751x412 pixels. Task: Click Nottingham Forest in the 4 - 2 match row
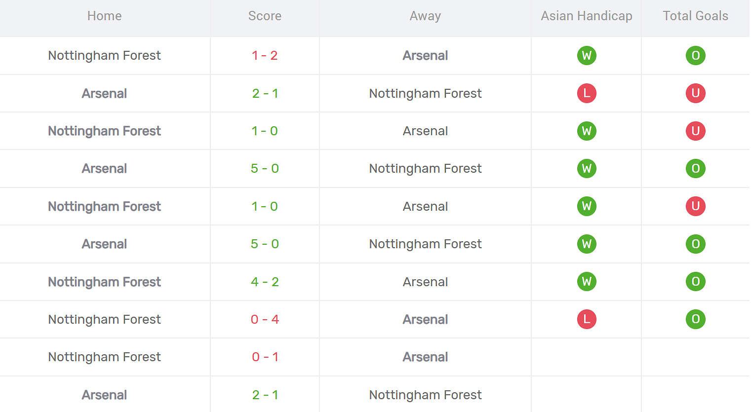point(104,282)
